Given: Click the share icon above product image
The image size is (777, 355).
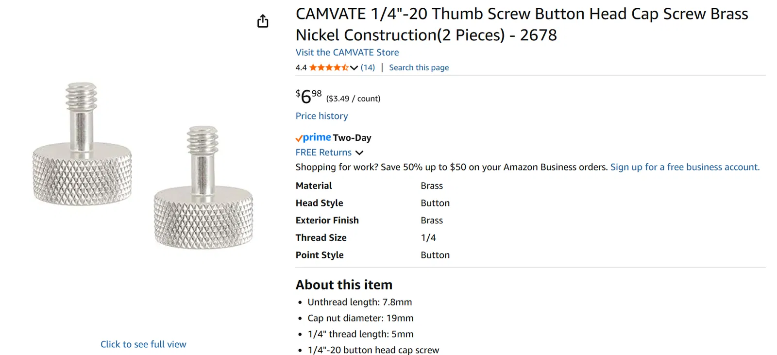Looking at the screenshot, I should point(263,21).
